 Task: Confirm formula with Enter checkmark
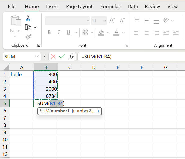[62, 57]
